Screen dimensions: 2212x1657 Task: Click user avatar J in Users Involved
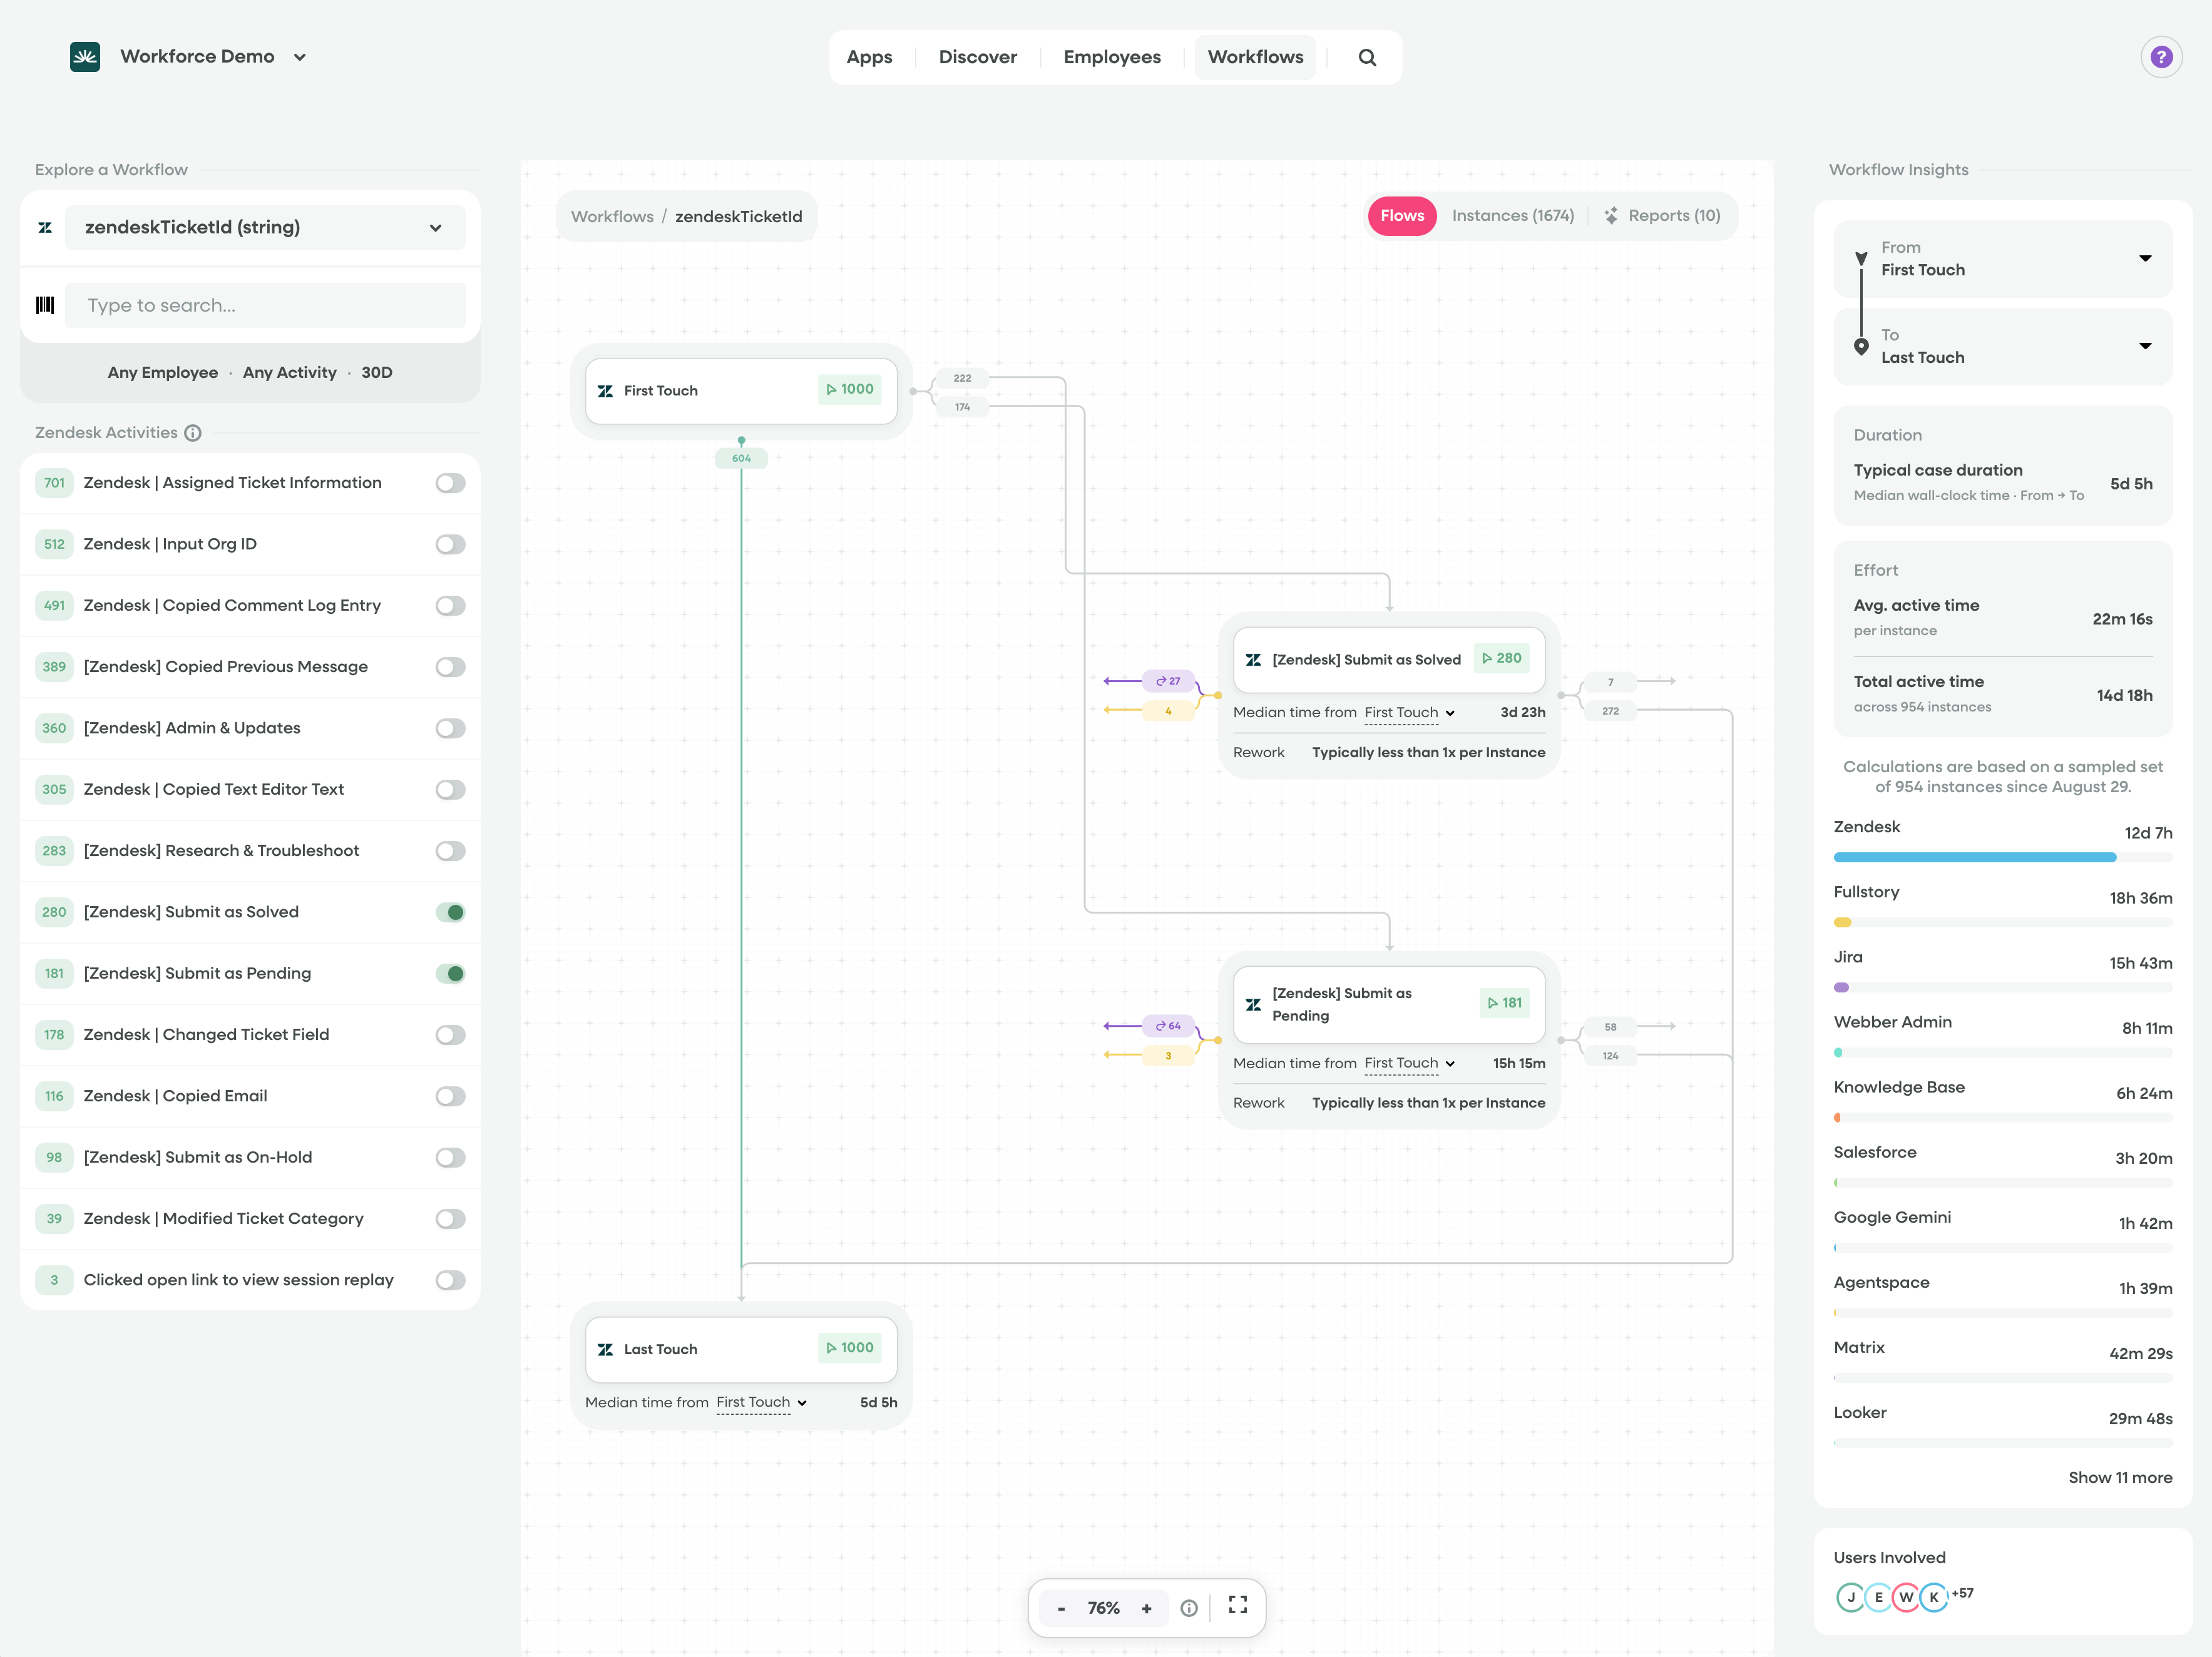1850,1597
